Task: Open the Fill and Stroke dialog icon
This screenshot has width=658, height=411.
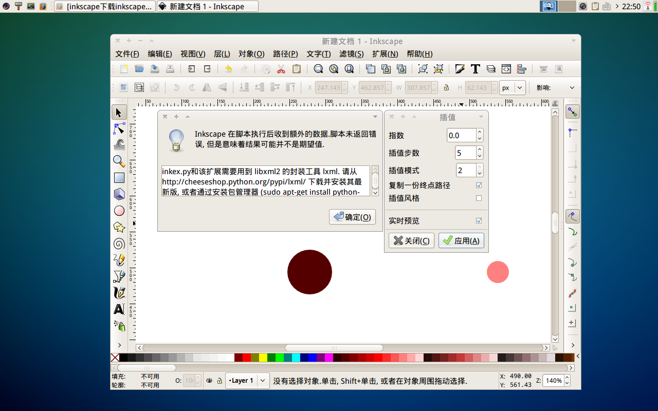Action: [x=460, y=69]
